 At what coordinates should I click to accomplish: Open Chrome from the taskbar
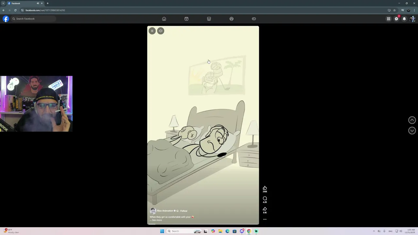(x=249, y=231)
